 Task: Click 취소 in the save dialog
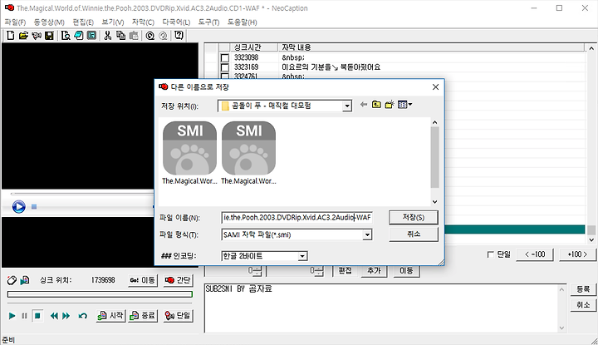pyautogui.click(x=414, y=234)
